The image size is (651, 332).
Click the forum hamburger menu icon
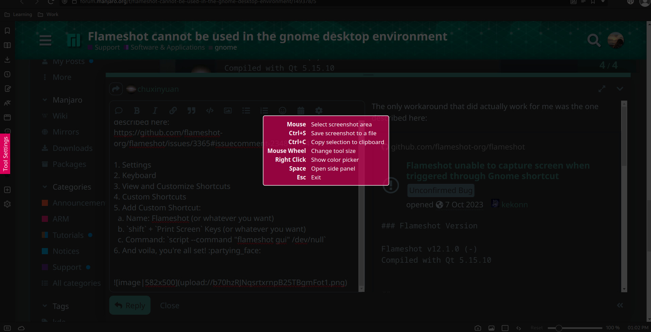[x=45, y=40]
